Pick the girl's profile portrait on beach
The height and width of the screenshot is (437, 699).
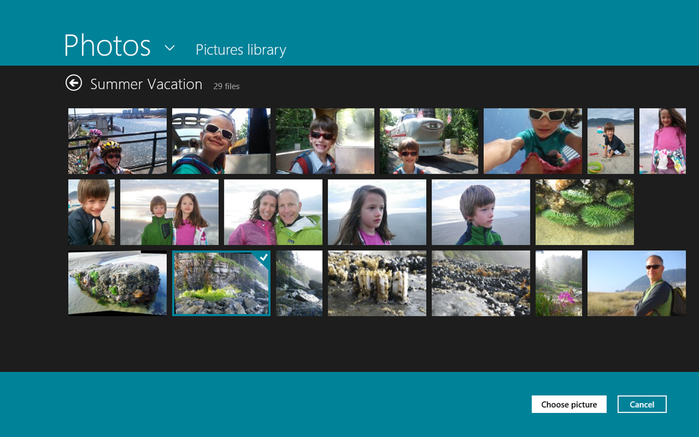point(377,212)
